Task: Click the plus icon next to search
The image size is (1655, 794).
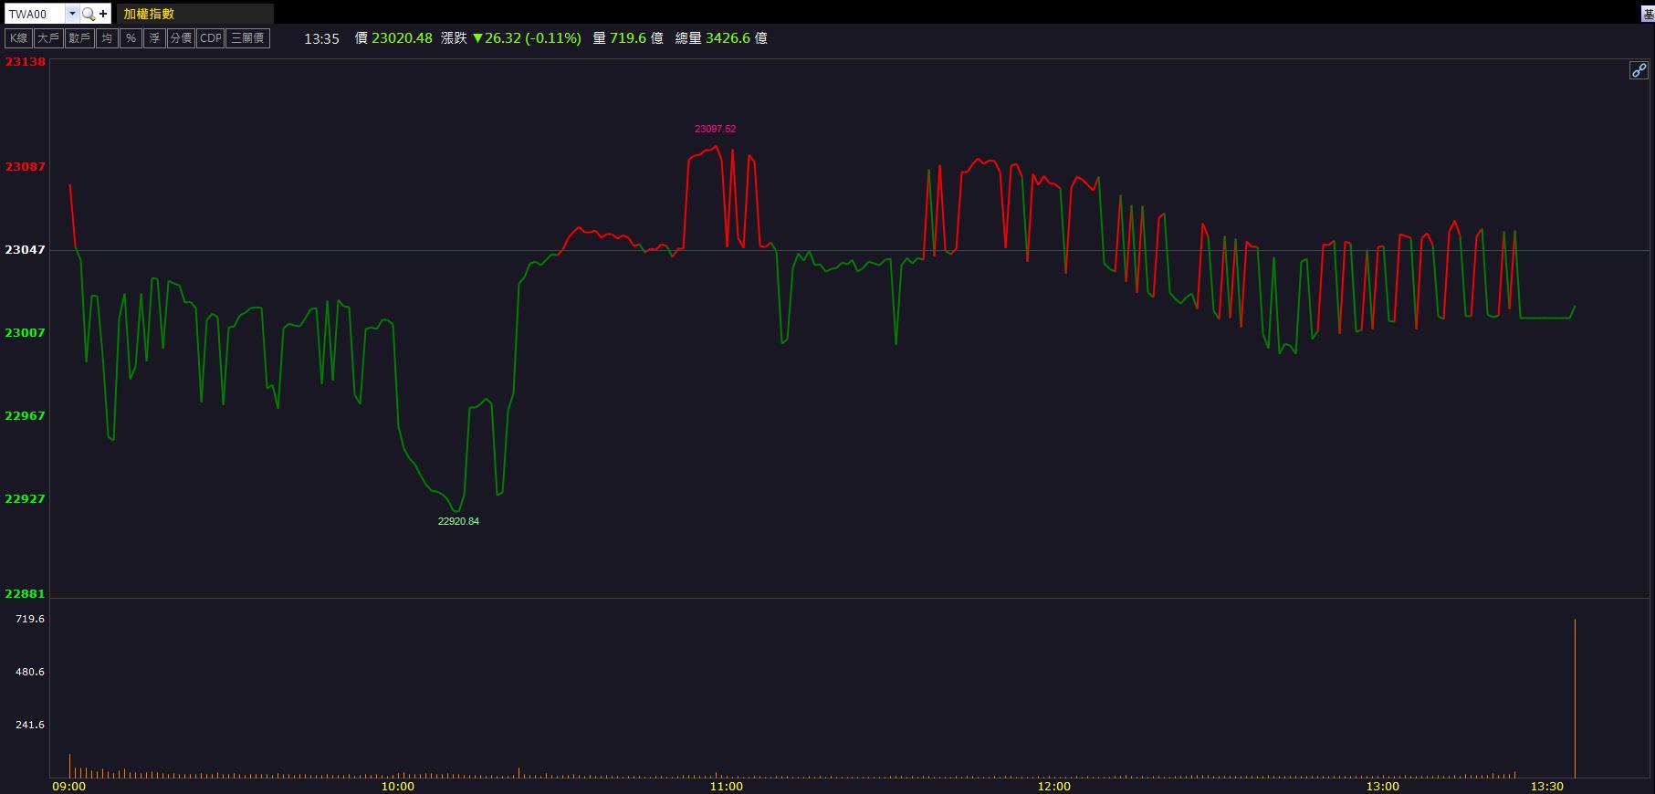Action: pyautogui.click(x=103, y=14)
